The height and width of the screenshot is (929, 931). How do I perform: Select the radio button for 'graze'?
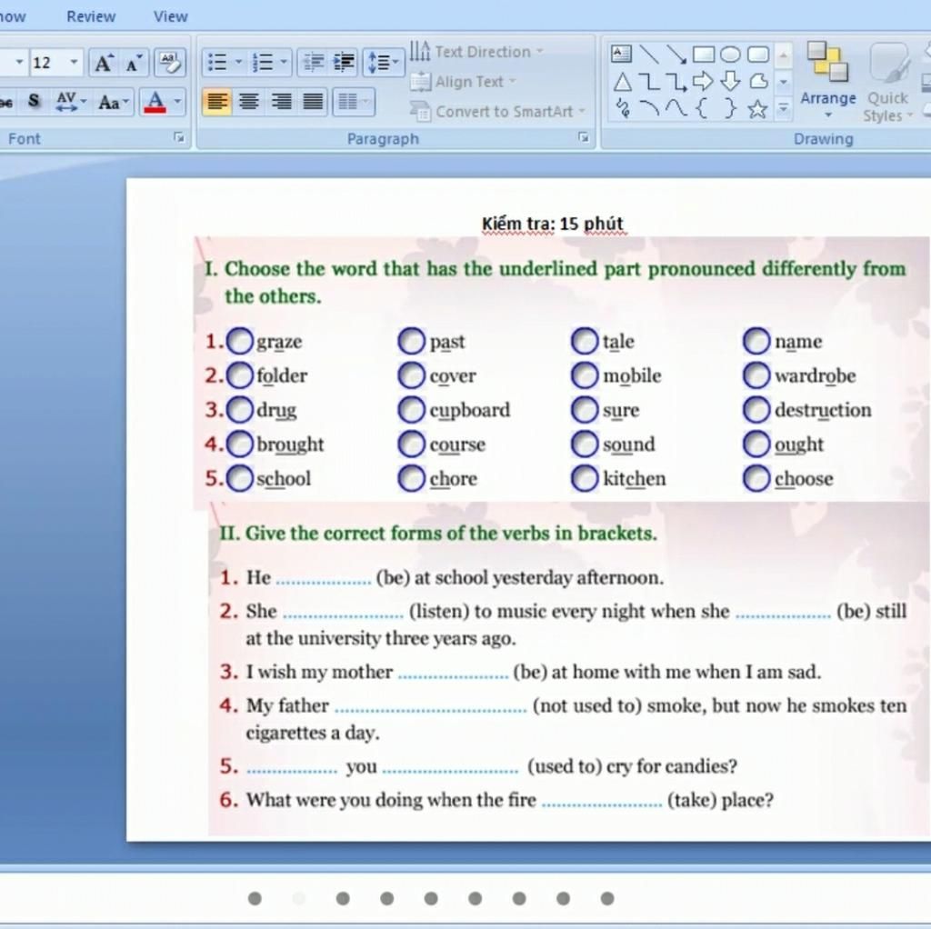240,341
